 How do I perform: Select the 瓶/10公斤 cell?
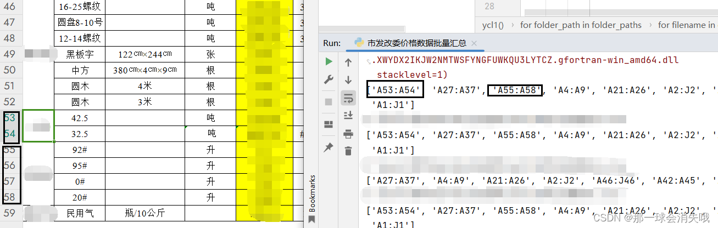145,213
